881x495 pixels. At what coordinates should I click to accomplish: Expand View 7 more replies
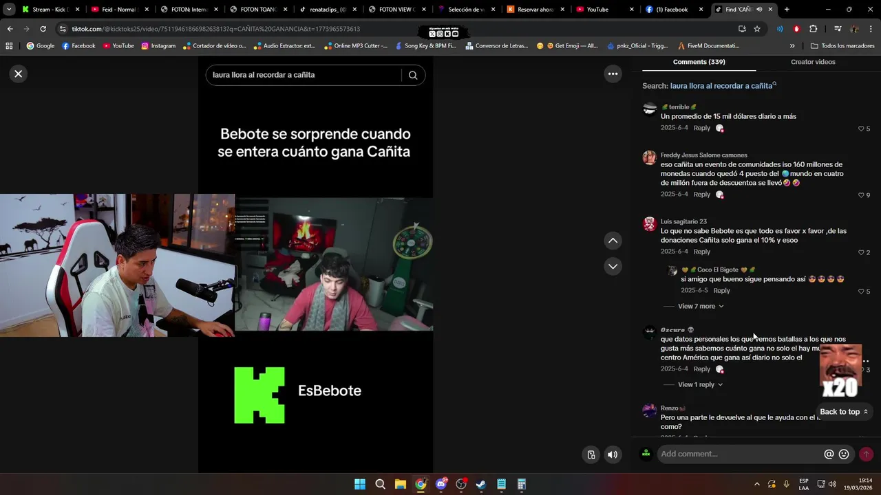(701, 306)
